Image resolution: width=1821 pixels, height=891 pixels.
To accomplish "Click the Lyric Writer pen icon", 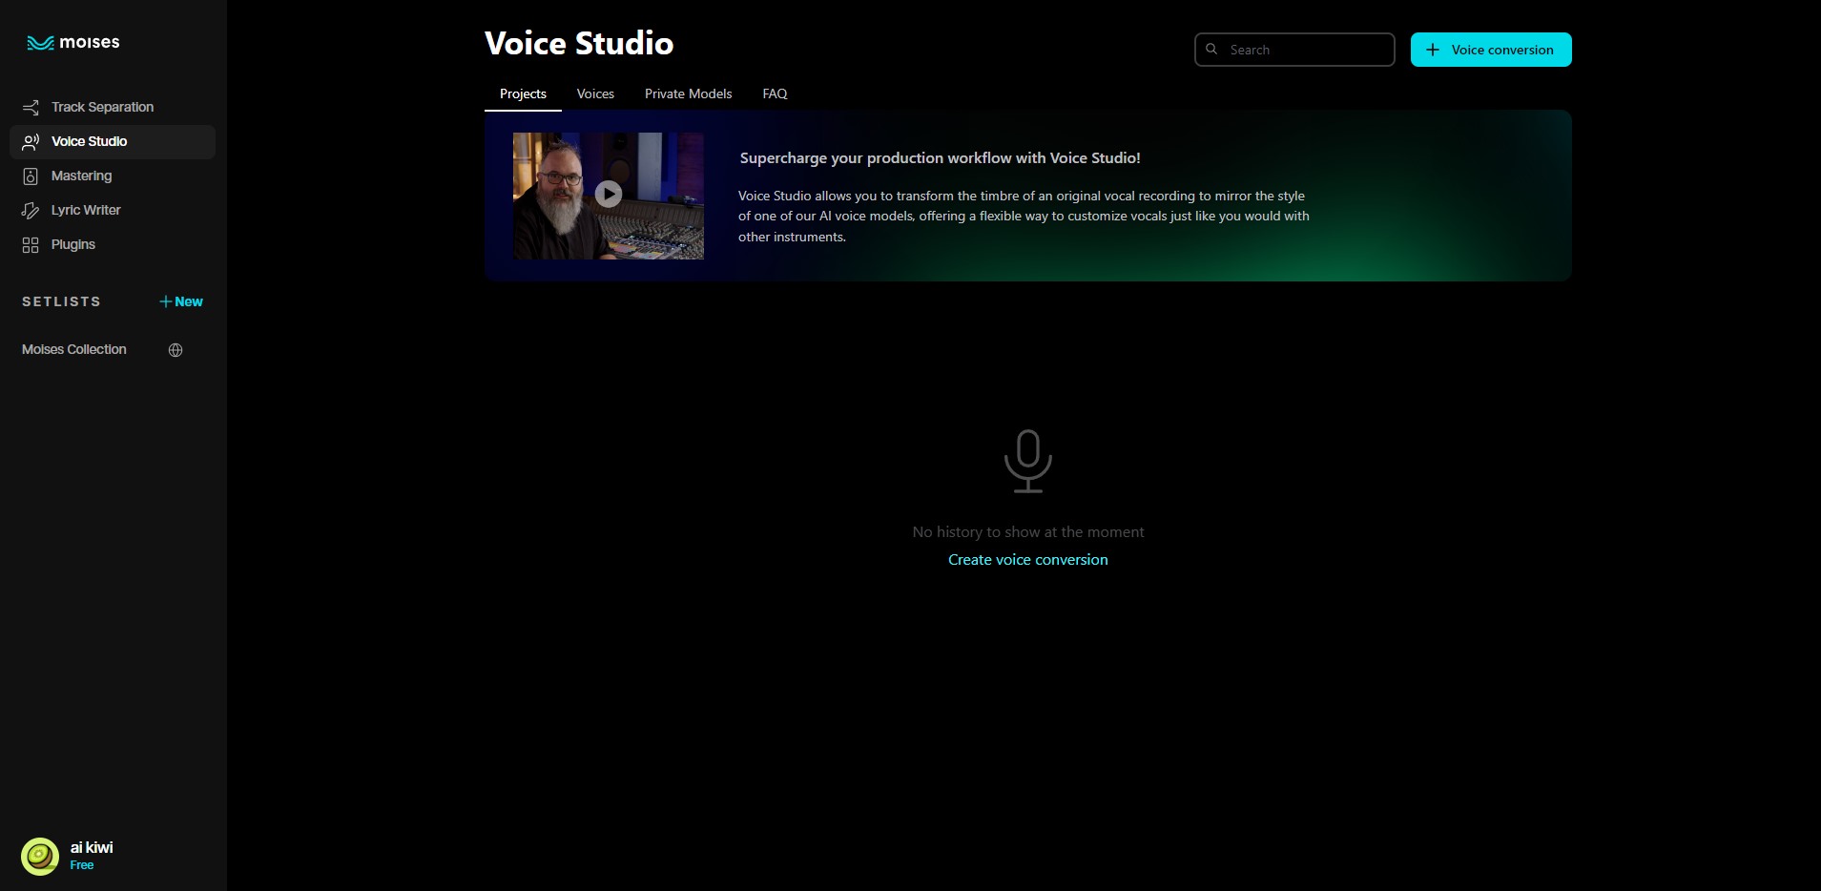I will [31, 210].
